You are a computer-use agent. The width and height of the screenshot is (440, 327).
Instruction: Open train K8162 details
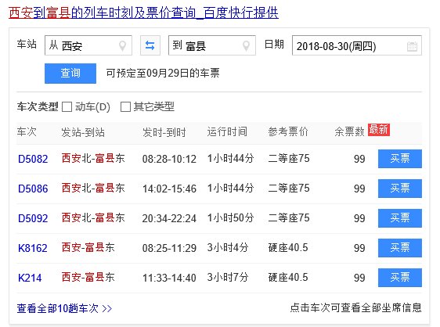(33, 248)
